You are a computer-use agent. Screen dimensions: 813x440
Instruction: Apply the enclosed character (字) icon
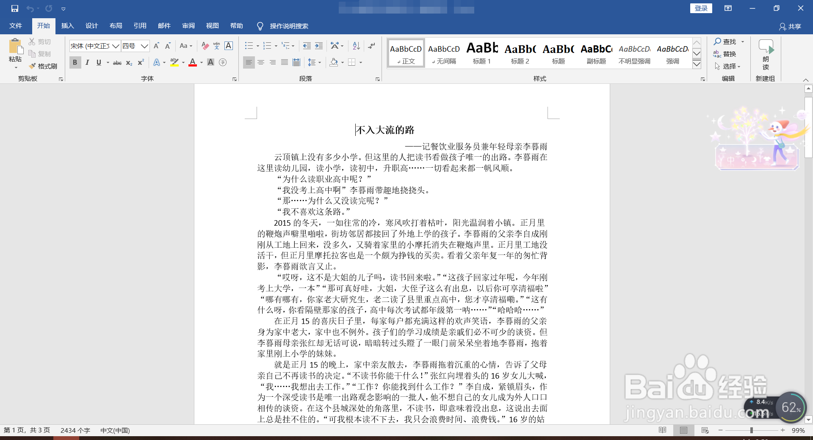223,63
